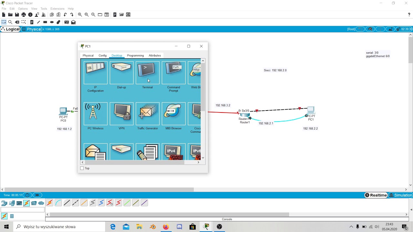Image resolution: width=413 pixels, height=232 pixels.
Task: Select the Inspect magnifier tool
Action: pos(10,22)
